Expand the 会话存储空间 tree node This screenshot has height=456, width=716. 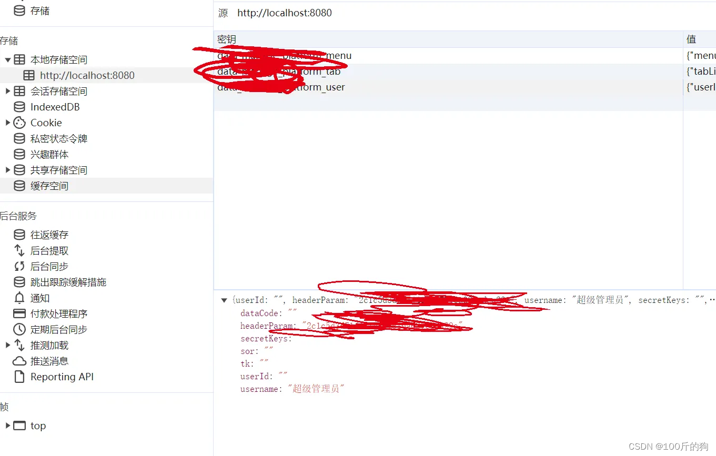(x=8, y=92)
